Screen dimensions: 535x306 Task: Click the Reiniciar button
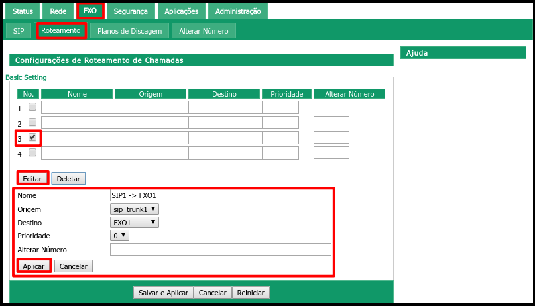click(x=251, y=293)
